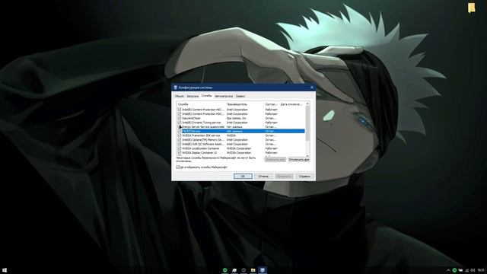Sort by the Производитель column header
This screenshot has height=274, width=487.
tap(245, 104)
